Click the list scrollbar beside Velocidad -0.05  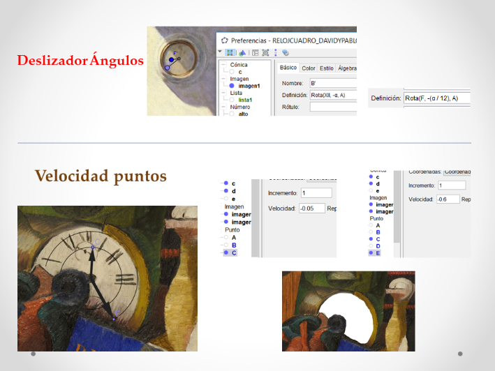pos(255,218)
